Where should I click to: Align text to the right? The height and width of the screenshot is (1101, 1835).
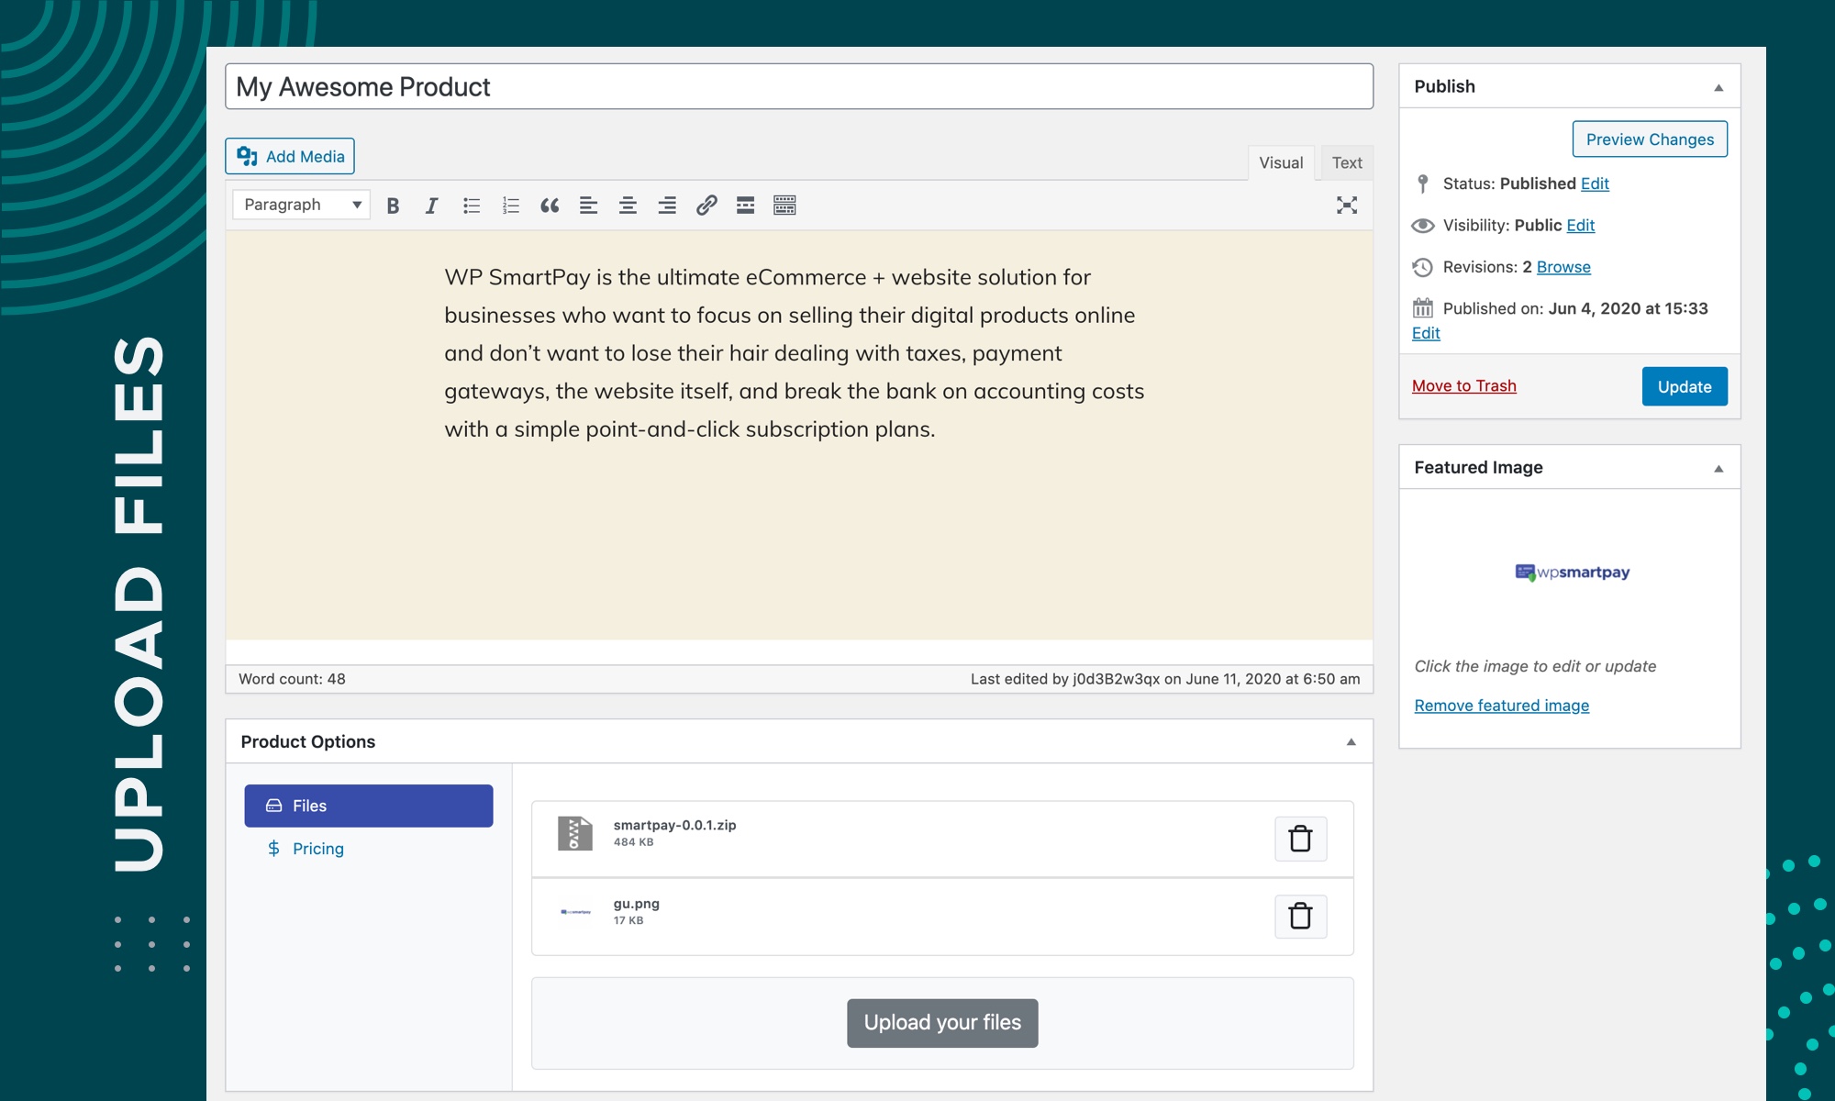pos(667,206)
